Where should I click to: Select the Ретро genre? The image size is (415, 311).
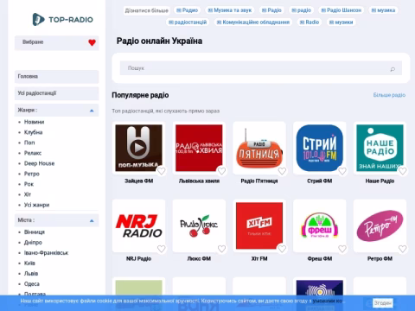32,174
